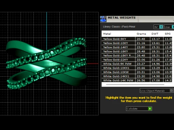Click the 23.30 grams value
Viewport: 174px width, 130px height.
click(x=141, y=76)
